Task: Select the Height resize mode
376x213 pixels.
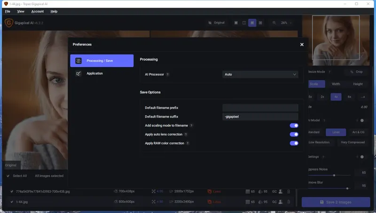Action: pyautogui.click(x=358, y=84)
